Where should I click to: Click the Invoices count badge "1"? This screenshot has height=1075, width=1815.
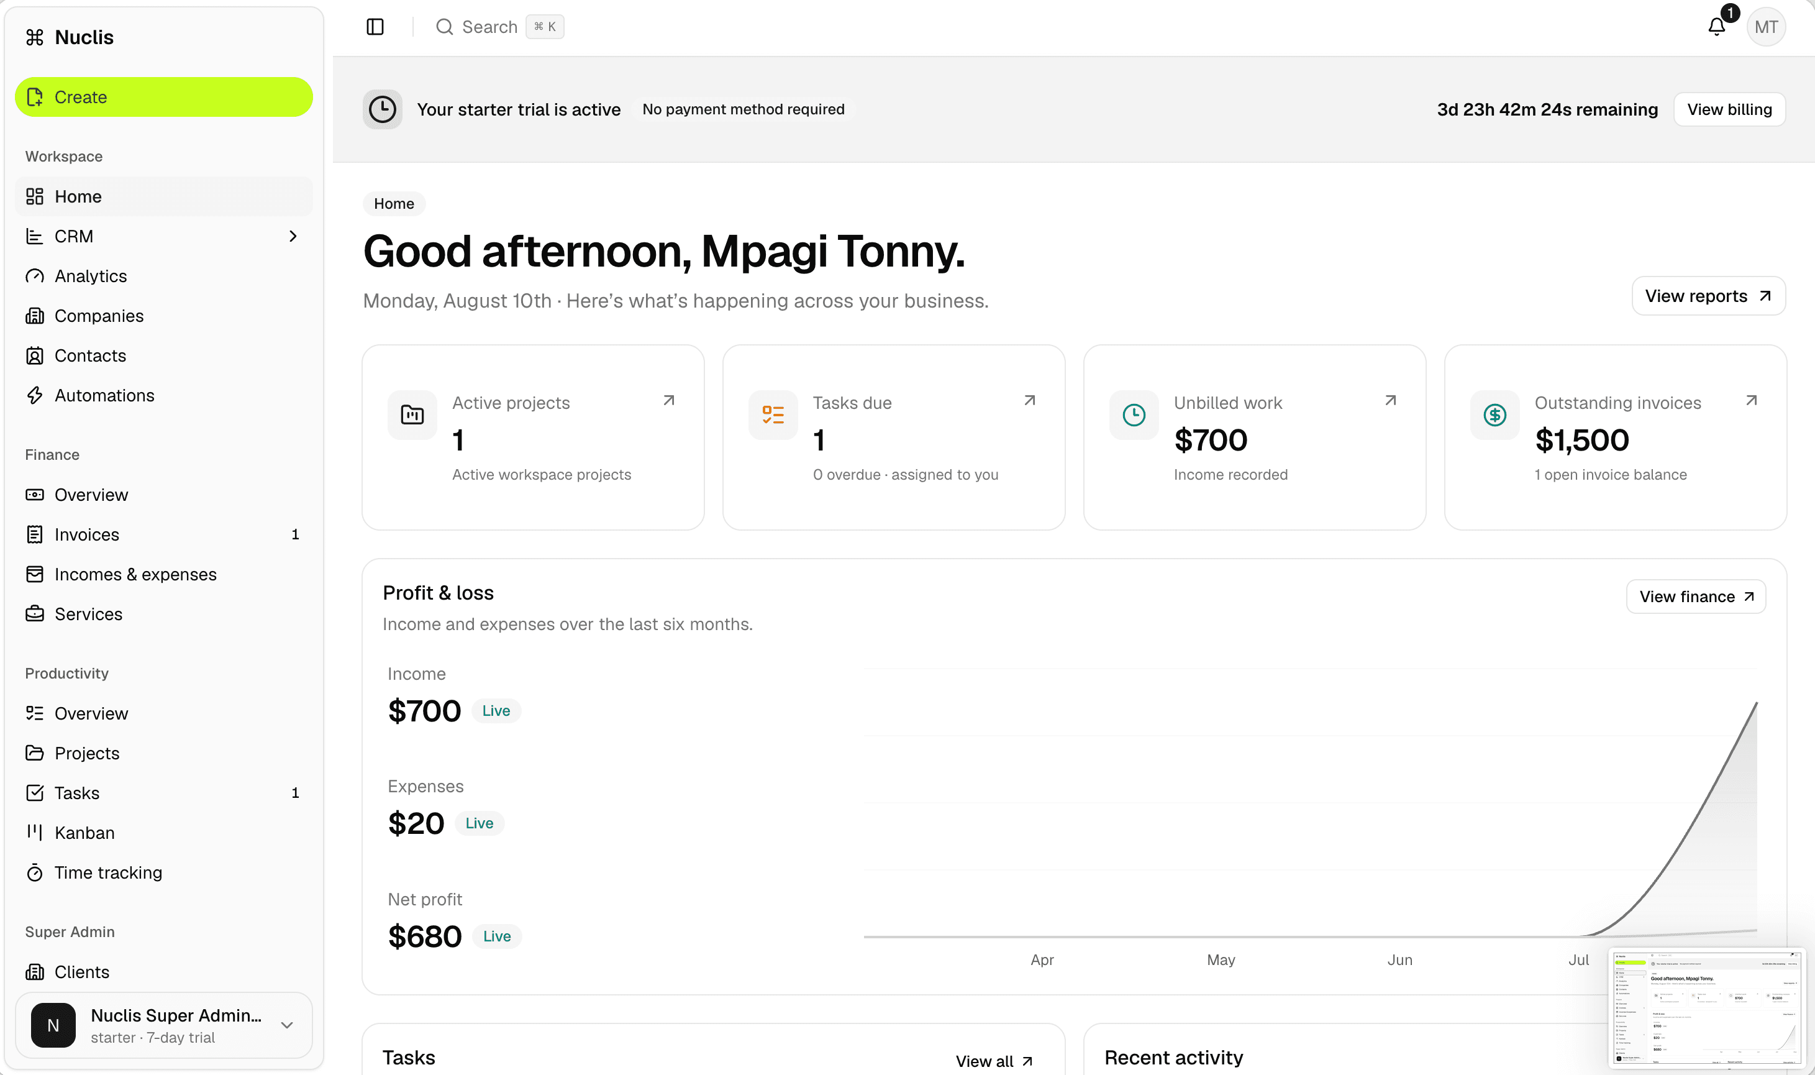click(x=296, y=534)
